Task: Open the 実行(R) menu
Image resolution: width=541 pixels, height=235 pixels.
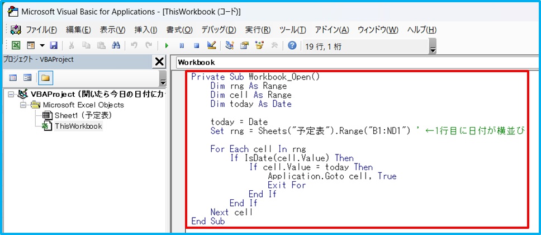Action: coord(258,30)
